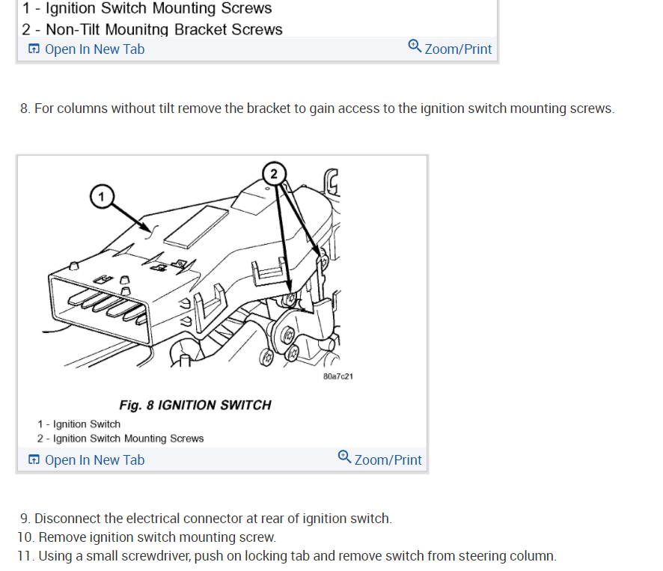Screen dimensions: 663x571
Task: Click step 8 about columns without tilt
Action: [317, 109]
